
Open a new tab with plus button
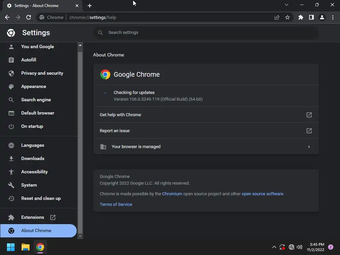click(x=90, y=6)
